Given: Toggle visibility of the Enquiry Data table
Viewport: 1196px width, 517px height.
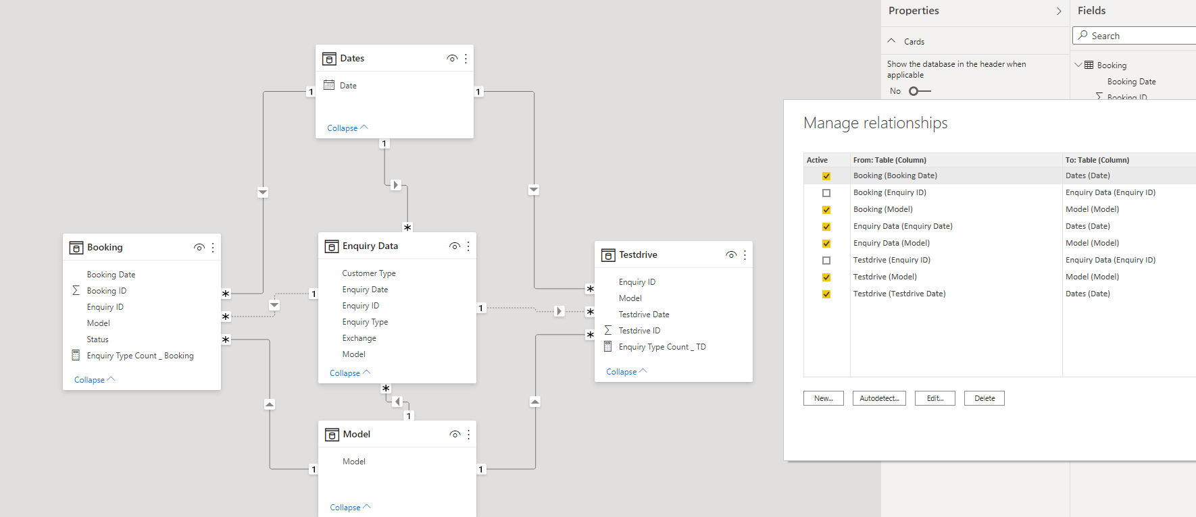Looking at the screenshot, I should pos(455,246).
